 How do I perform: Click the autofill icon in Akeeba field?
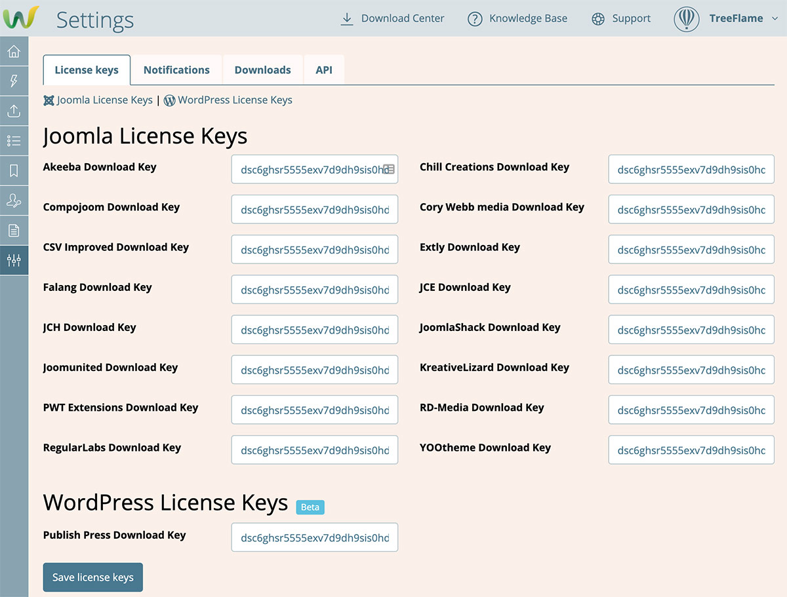(x=389, y=169)
